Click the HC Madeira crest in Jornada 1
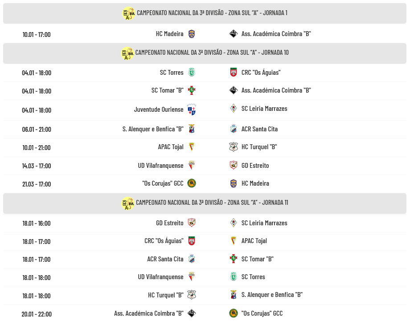This screenshot has width=410, height=325. click(x=192, y=34)
